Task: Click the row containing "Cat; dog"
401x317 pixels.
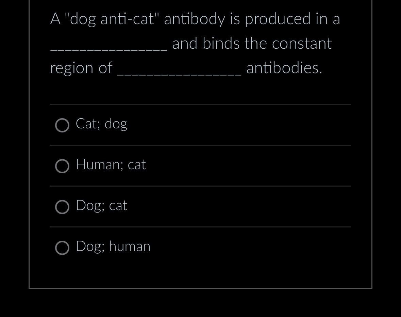Action: point(200,125)
